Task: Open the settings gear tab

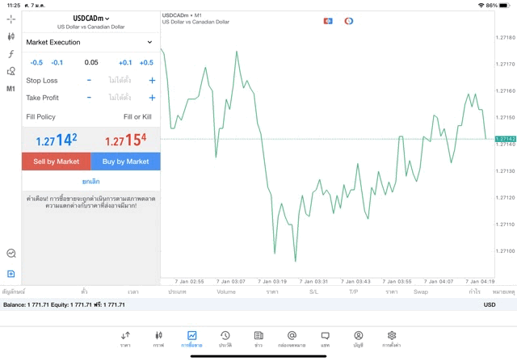Action: coord(392,339)
